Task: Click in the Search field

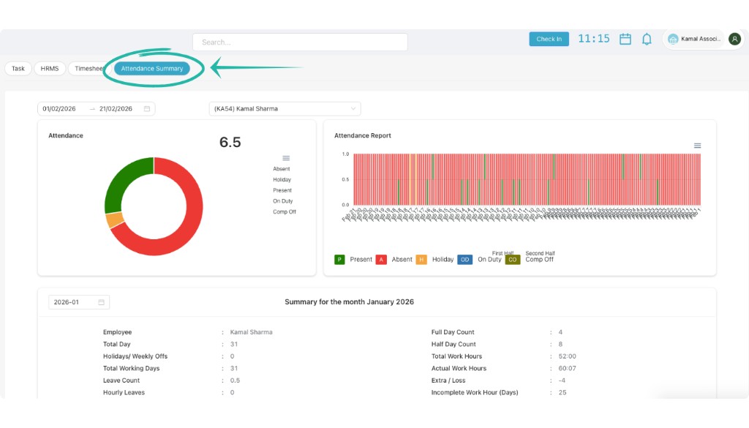Action: (x=300, y=42)
